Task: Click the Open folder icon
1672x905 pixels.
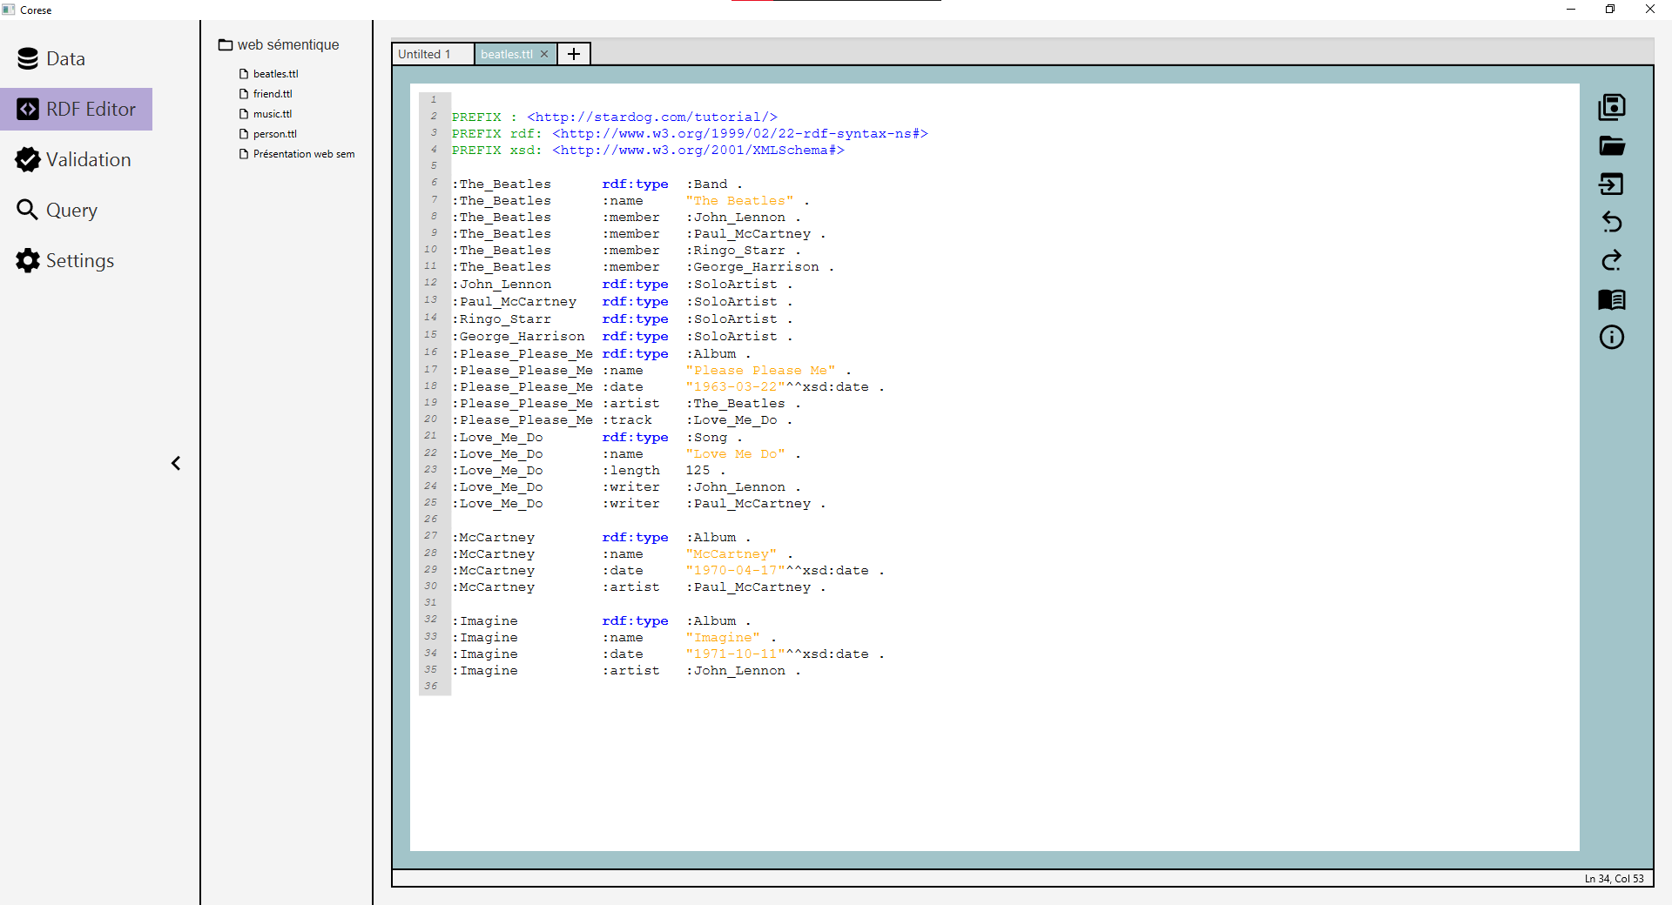Action: point(1611,145)
